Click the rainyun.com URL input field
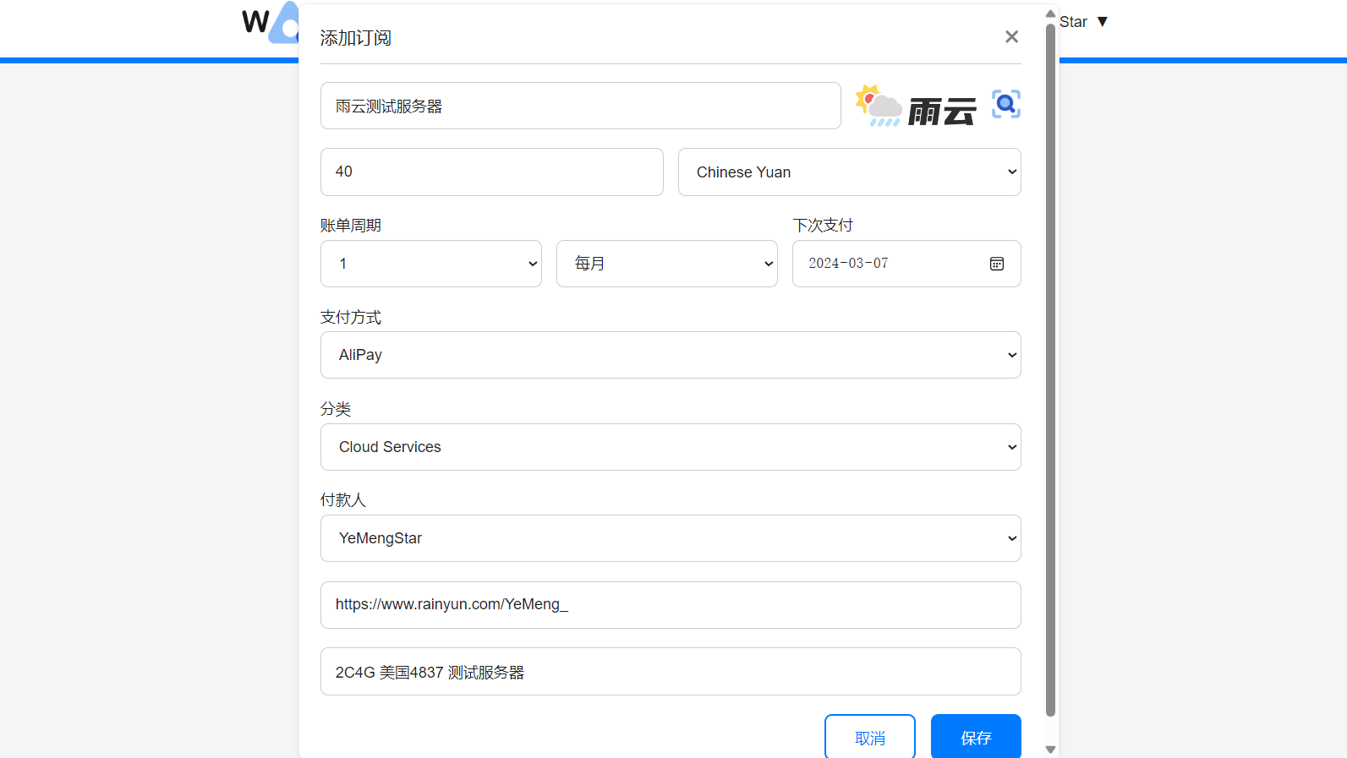Image resolution: width=1347 pixels, height=758 pixels. coord(670,605)
